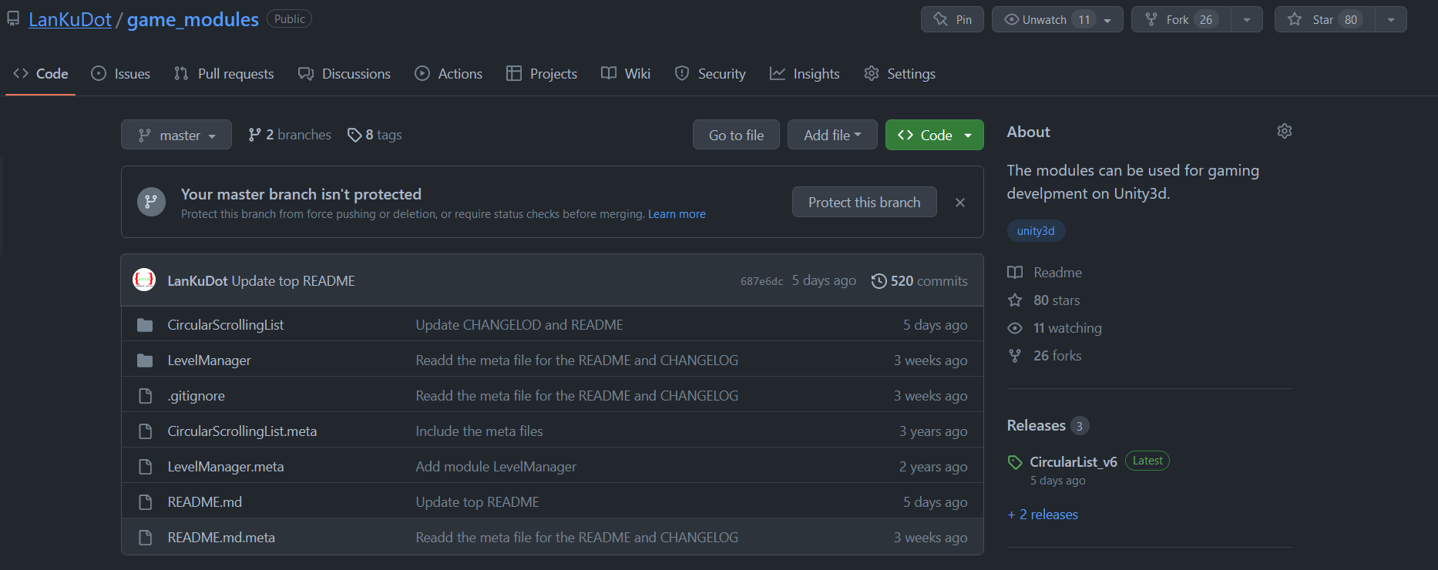The image size is (1438, 570).
Task: Open the .gitignore file
Action: pos(197,396)
